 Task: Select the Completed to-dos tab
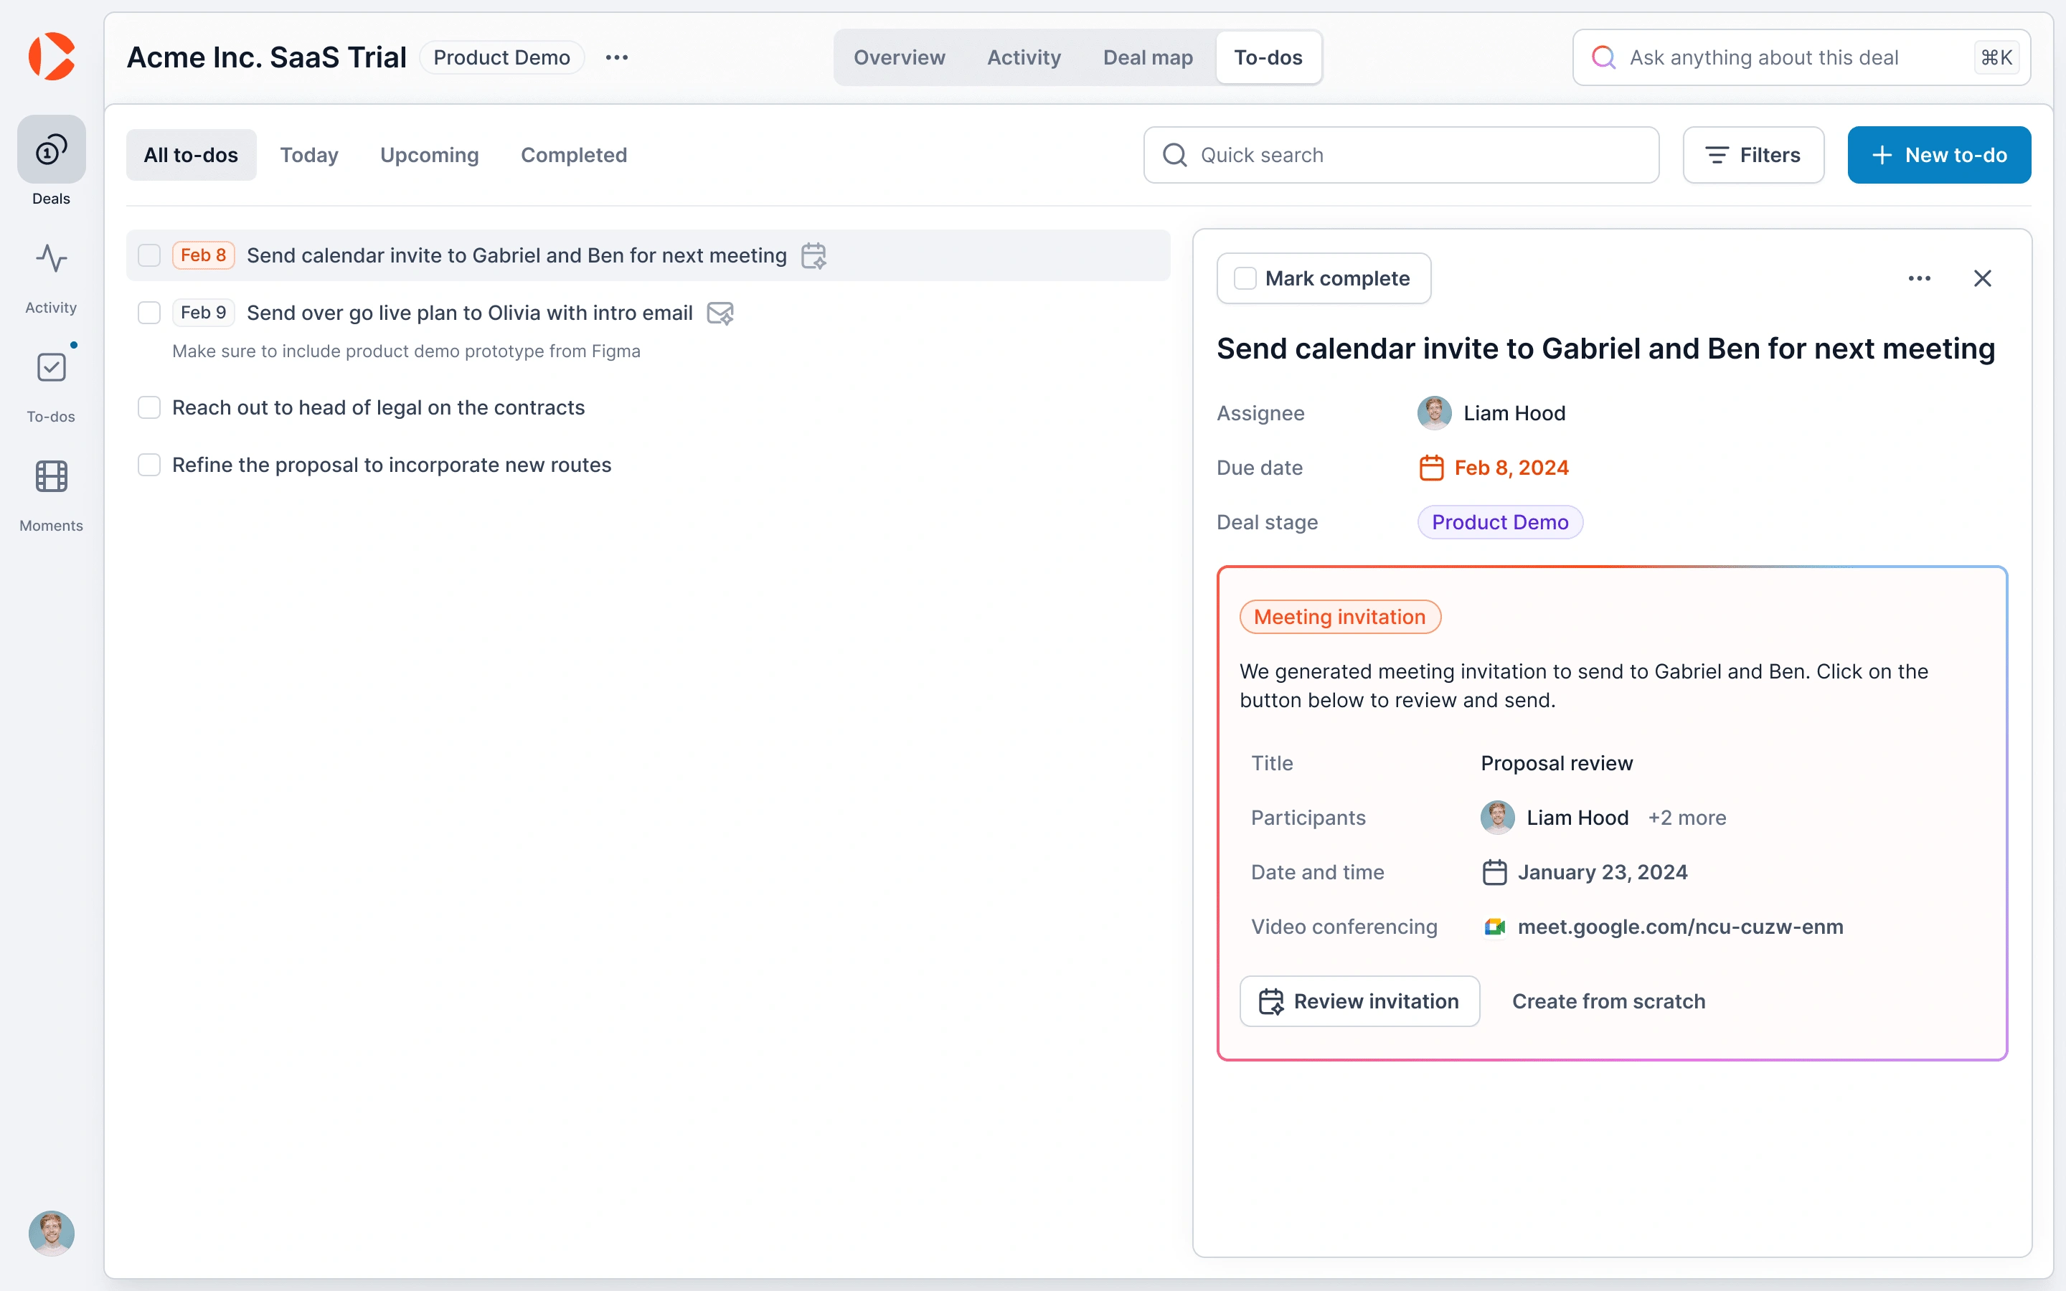[x=574, y=154]
